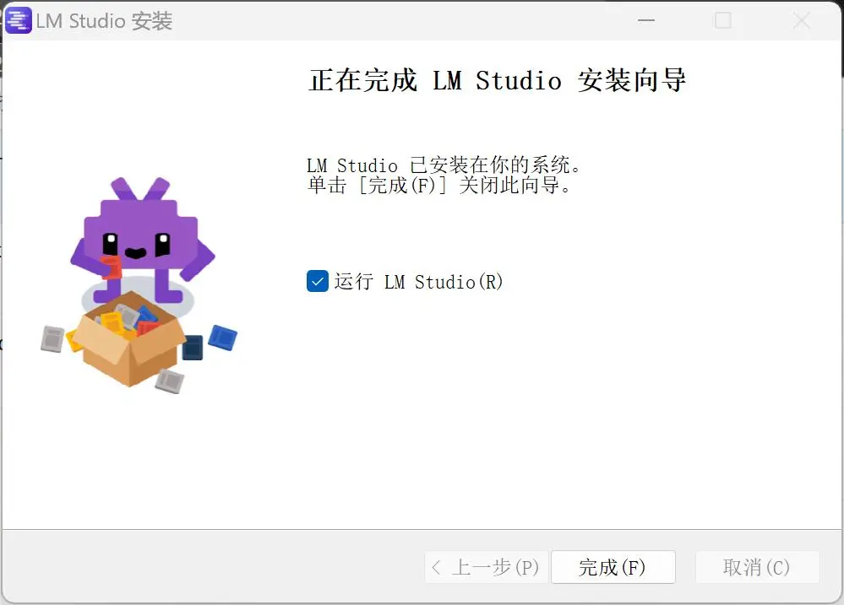The height and width of the screenshot is (605, 844).
Task: Click the window title LM Studio 安装
Action: [104, 21]
